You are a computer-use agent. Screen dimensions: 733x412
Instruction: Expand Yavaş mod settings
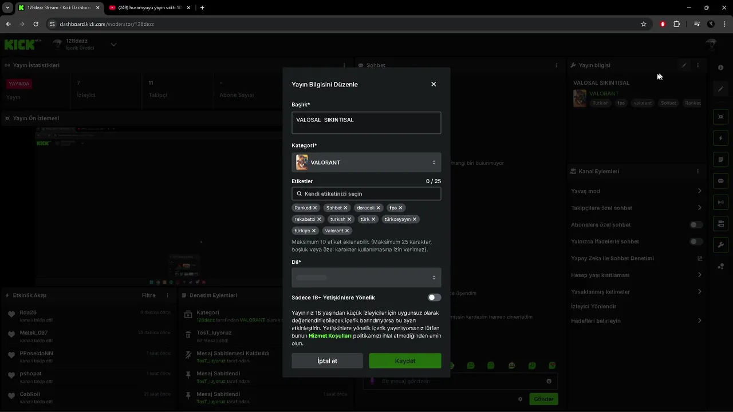click(x=700, y=191)
